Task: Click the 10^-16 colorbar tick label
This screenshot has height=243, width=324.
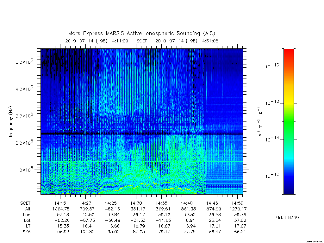Action: [272, 175]
